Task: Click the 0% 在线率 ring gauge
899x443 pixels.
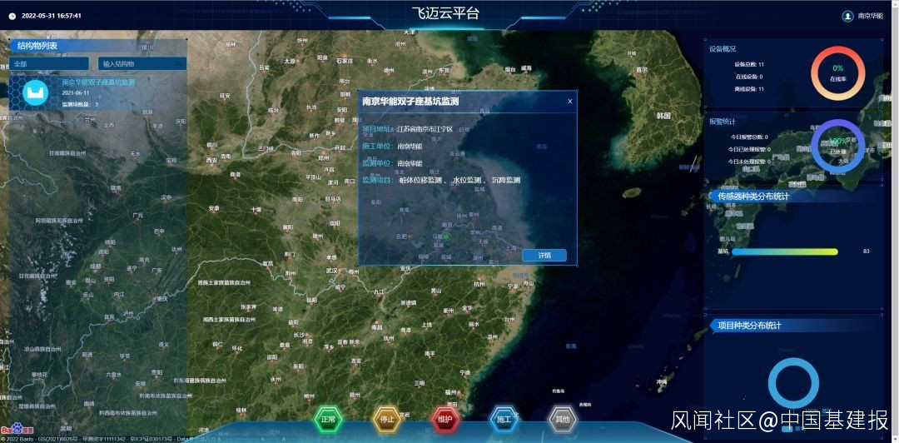Action: (x=837, y=73)
